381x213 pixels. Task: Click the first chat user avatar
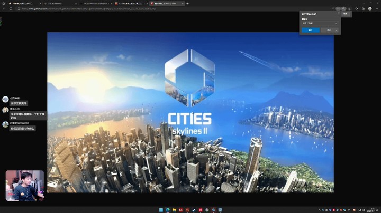pos(5,99)
